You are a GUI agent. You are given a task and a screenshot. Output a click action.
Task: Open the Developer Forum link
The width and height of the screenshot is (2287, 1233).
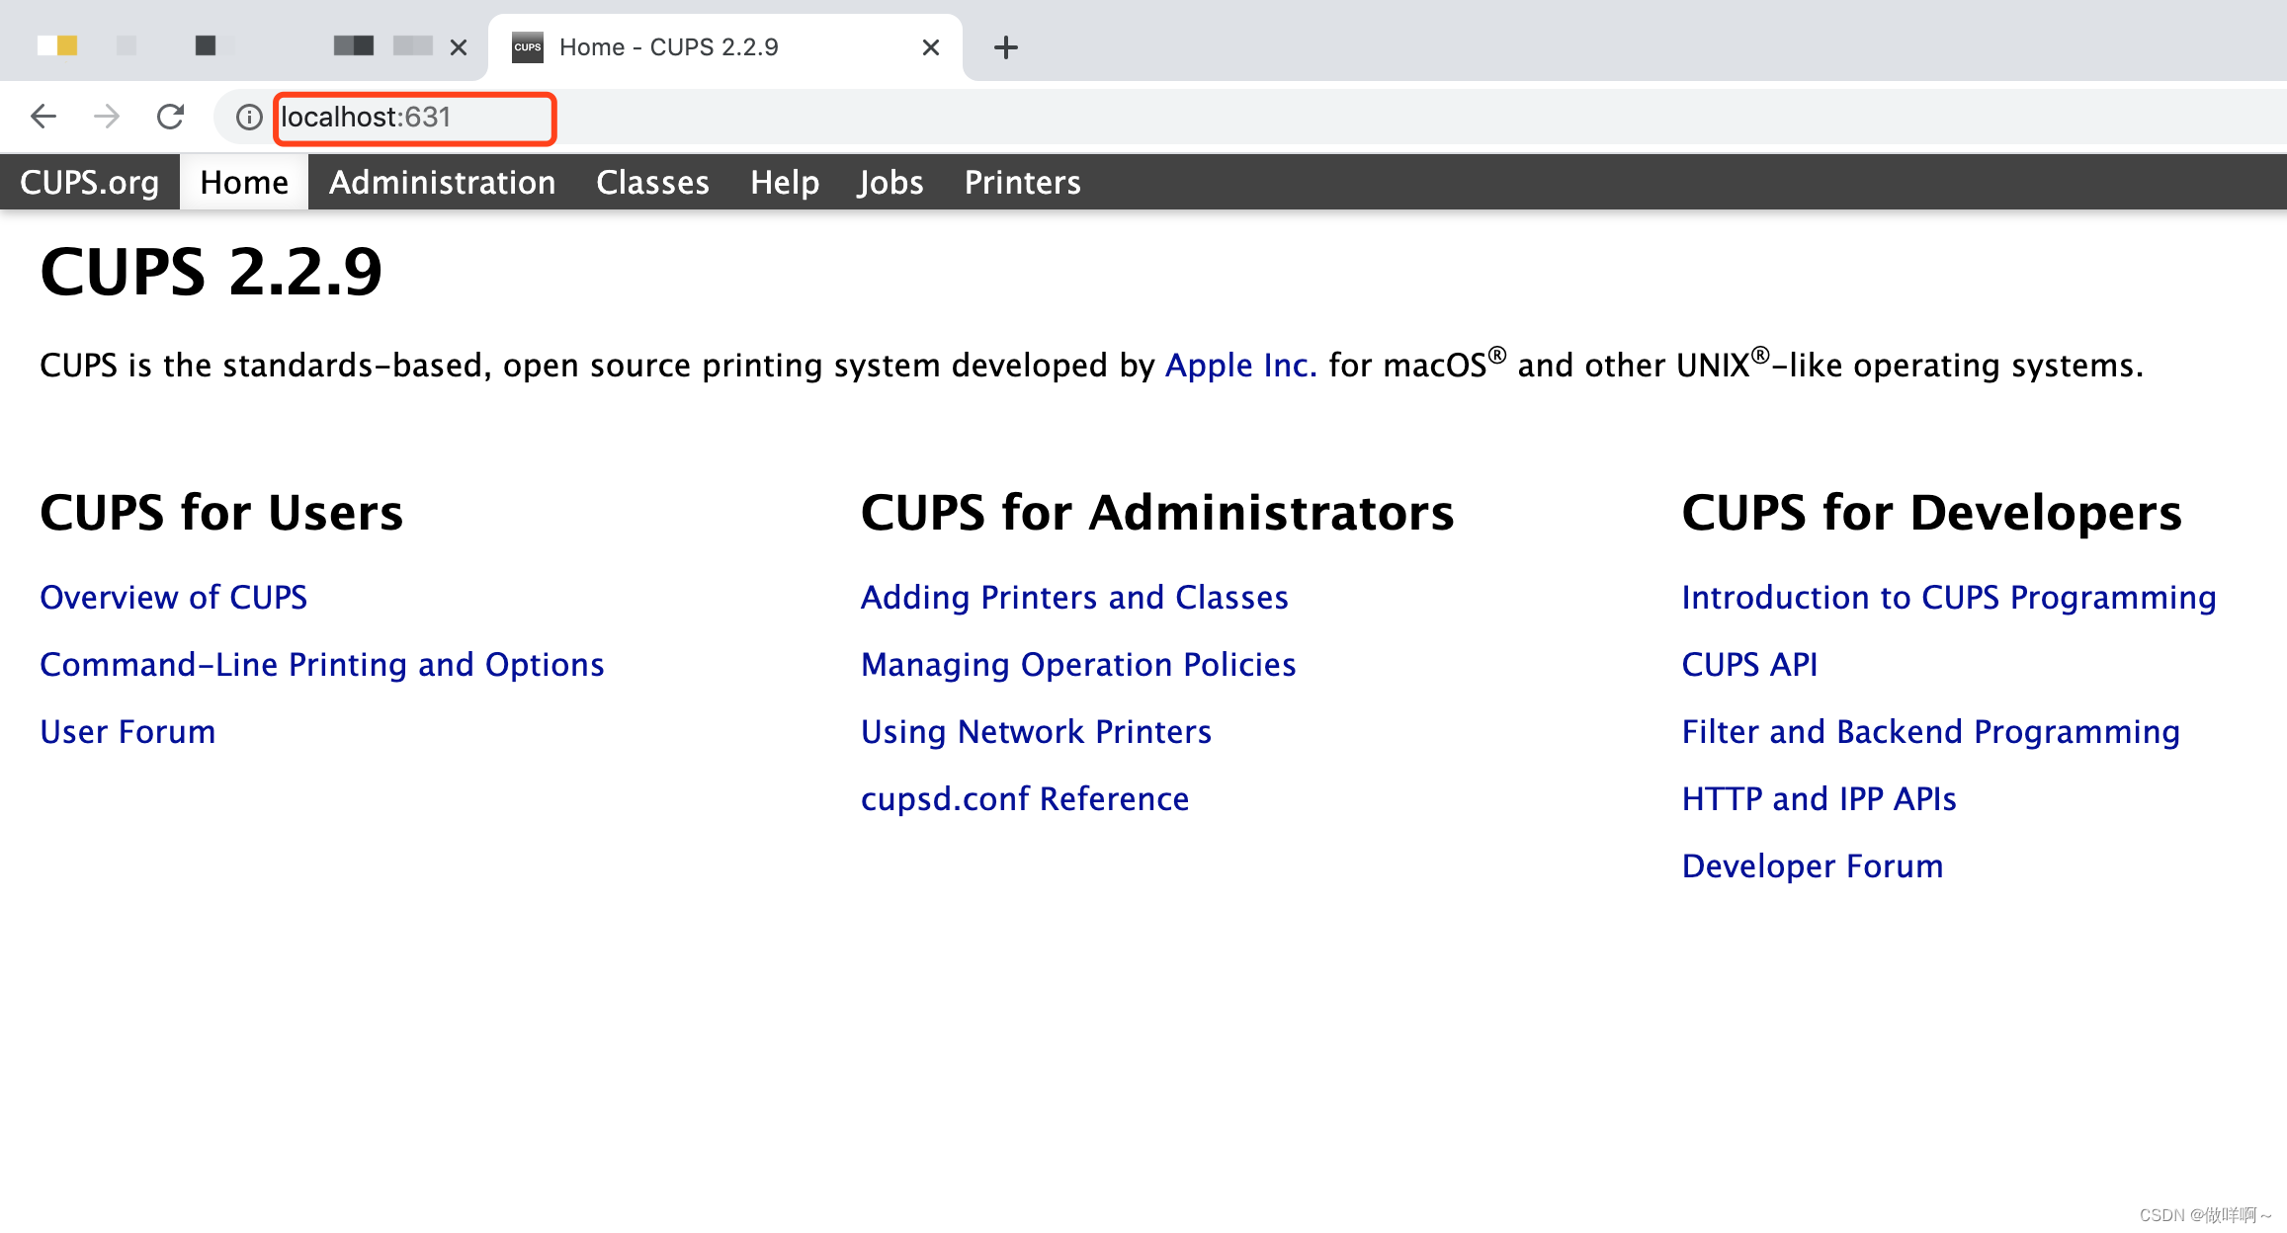click(1812, 866)
